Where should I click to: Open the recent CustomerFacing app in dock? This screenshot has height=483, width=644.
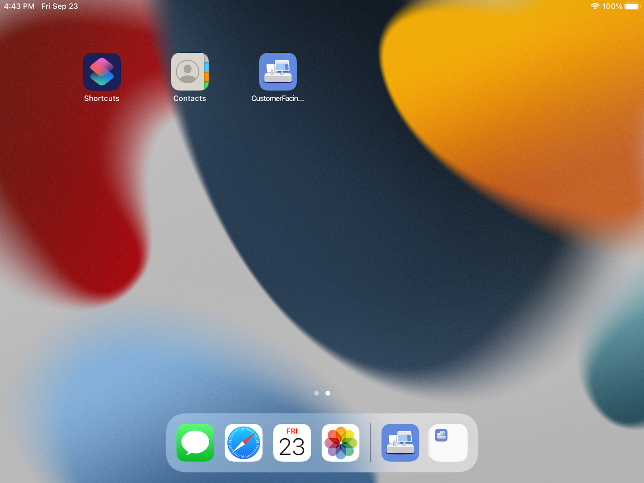tap(400, 443)
